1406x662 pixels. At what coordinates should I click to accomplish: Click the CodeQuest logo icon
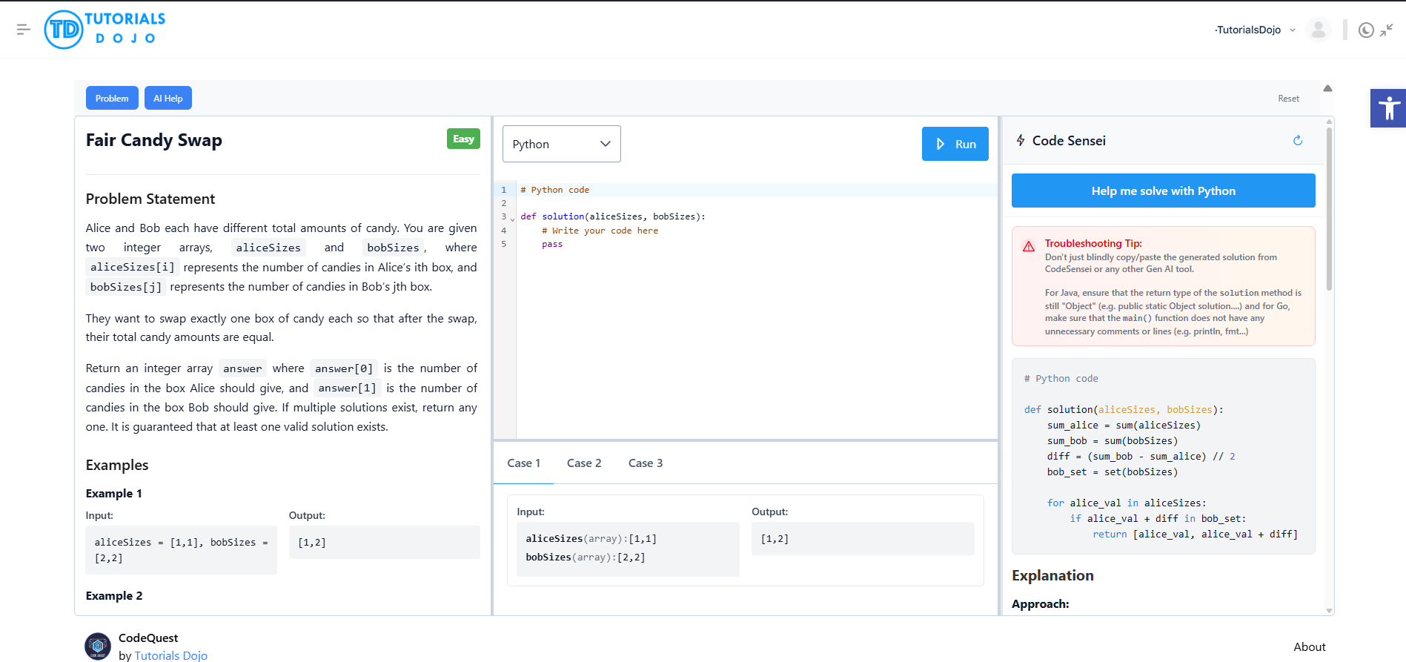point(98,646)
